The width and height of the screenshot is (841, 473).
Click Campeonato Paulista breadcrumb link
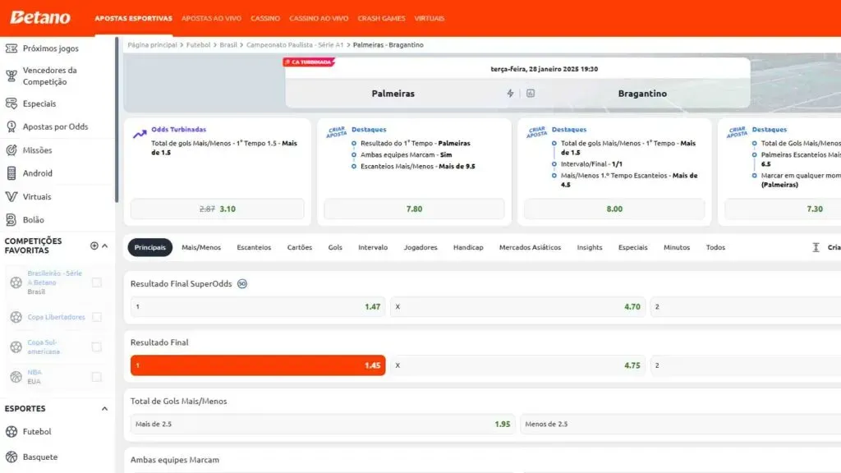tap(293, 45)
